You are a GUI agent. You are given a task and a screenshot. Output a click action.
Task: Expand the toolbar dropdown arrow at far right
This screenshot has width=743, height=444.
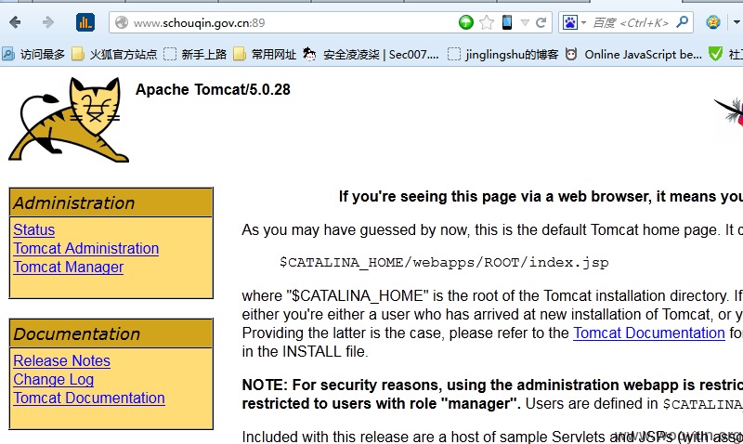(736, 22)
